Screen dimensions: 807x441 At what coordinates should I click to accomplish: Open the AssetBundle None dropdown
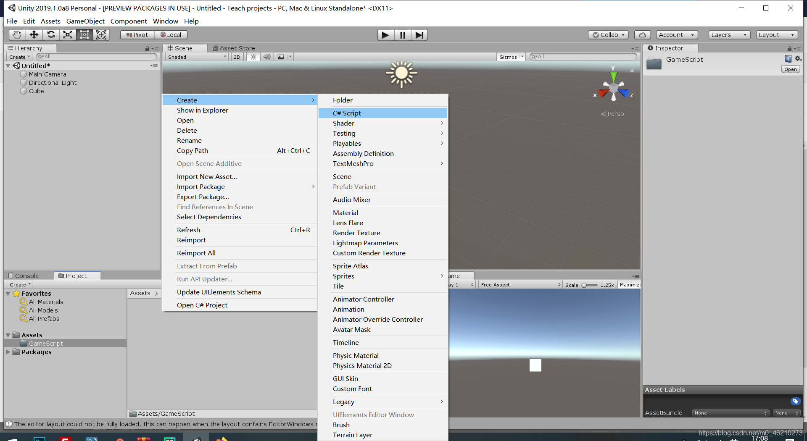point(731,413)
